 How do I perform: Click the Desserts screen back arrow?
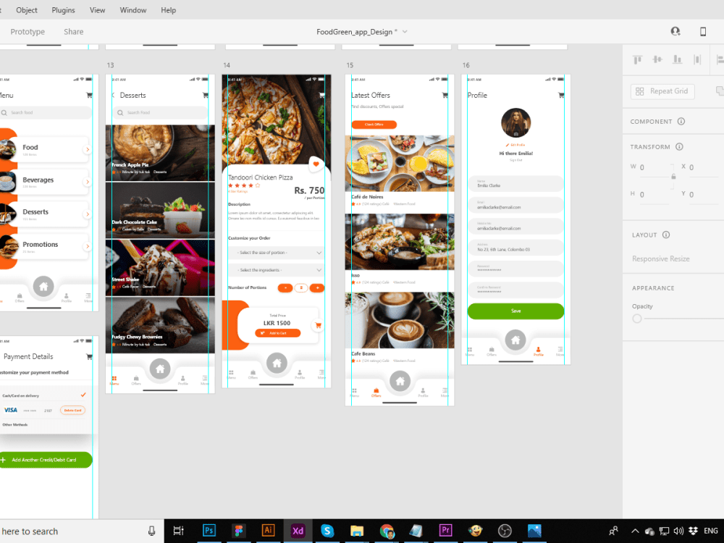(113, 95)
